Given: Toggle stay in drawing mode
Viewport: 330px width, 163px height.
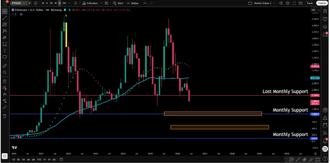Looking at the screenshot, I should [5, 88].
